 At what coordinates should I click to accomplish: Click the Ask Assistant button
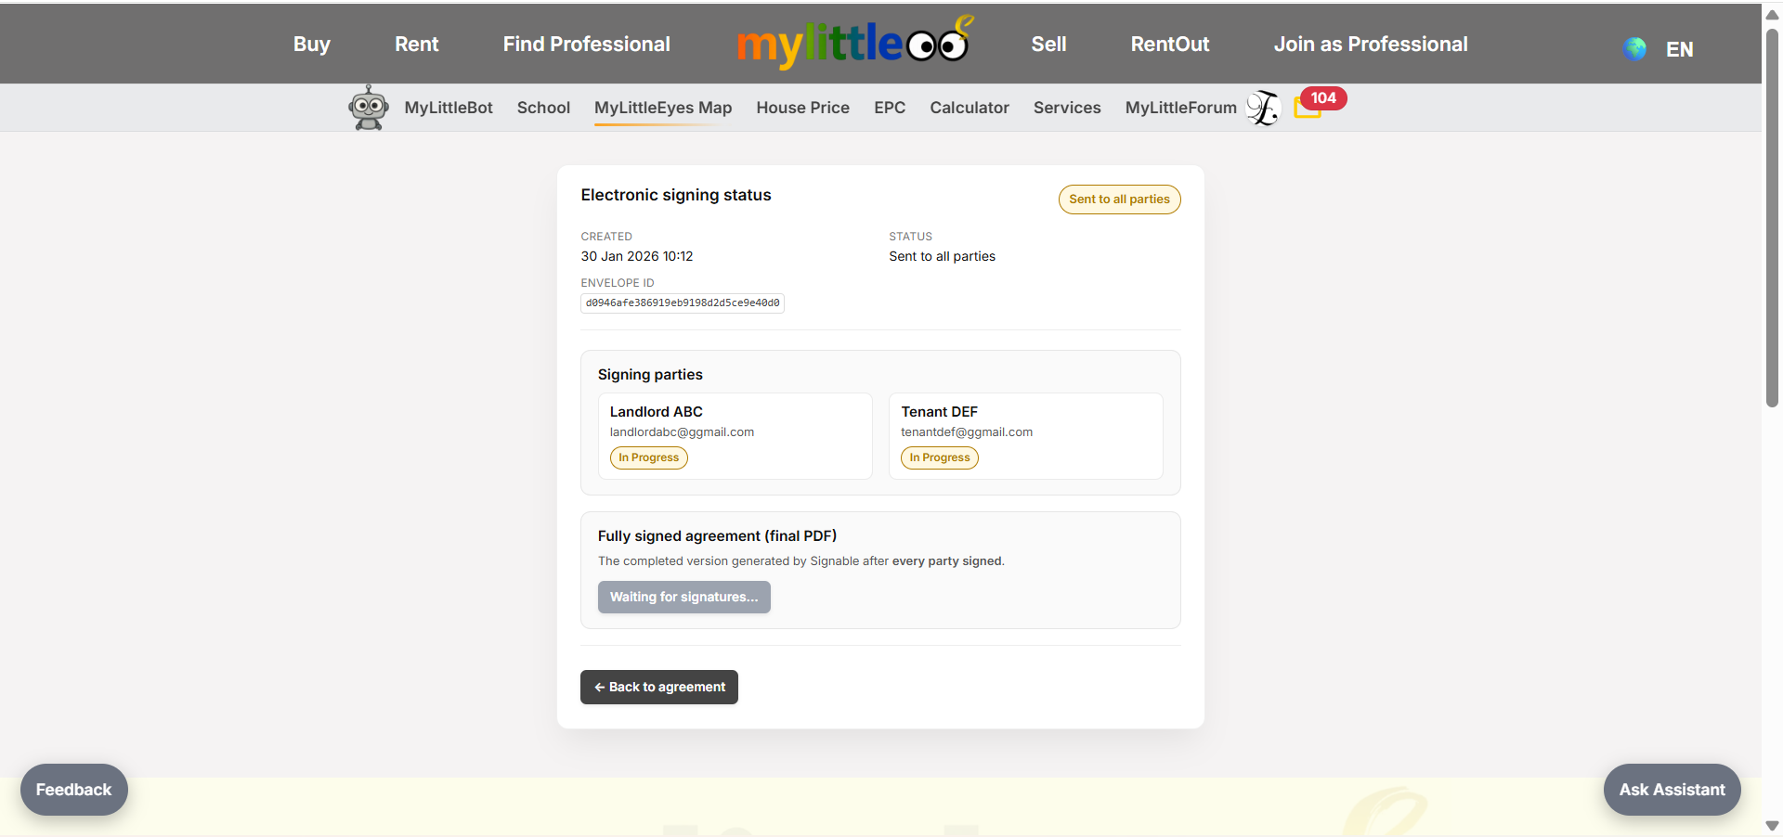1672,790
